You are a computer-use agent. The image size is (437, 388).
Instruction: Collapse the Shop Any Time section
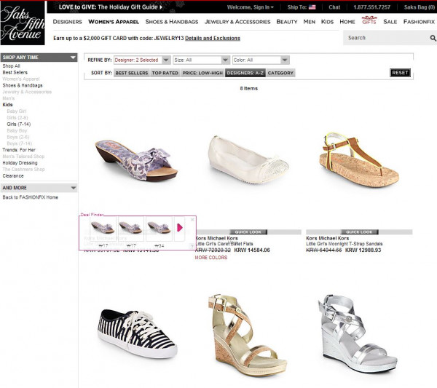pyautogui.click(x=73, y=57)
